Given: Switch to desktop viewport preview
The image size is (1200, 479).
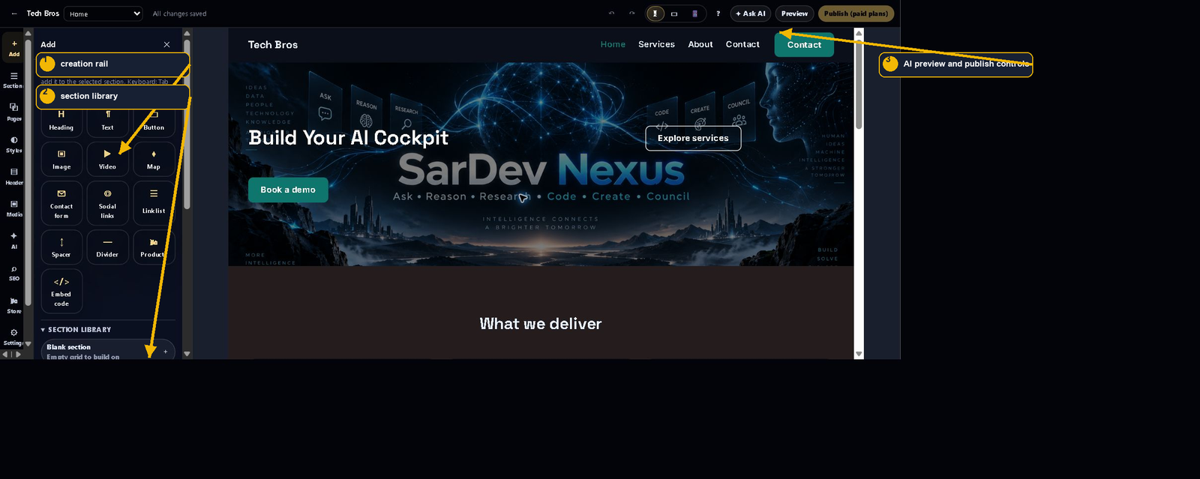Looking at the screenshot, I should [655, 13].
